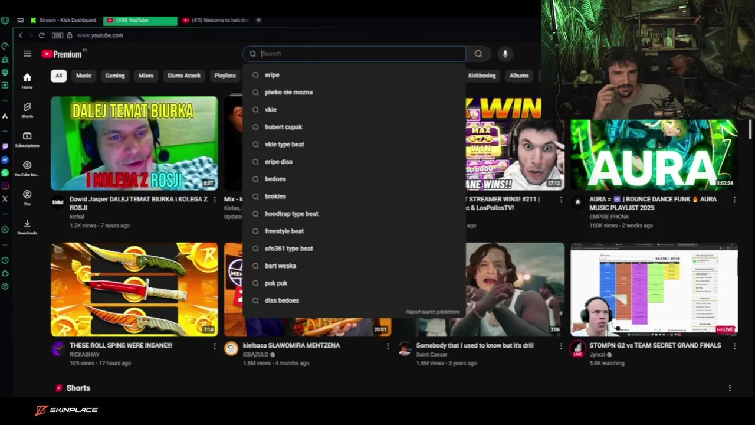This screenshot has width=755, height=425.
Task: Select the Slums Attack filter chip
Action: 184,76
